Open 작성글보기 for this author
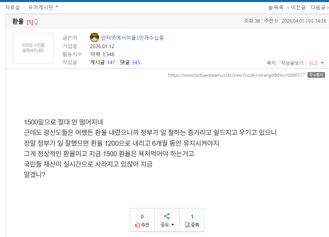 click(292, 63)
